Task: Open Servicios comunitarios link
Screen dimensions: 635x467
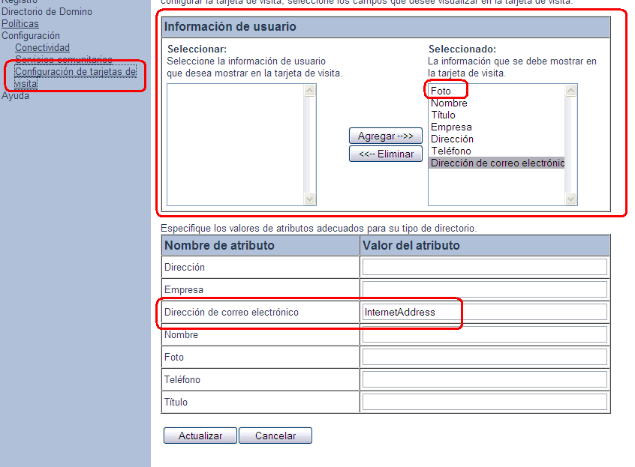Action: (64, 59)
